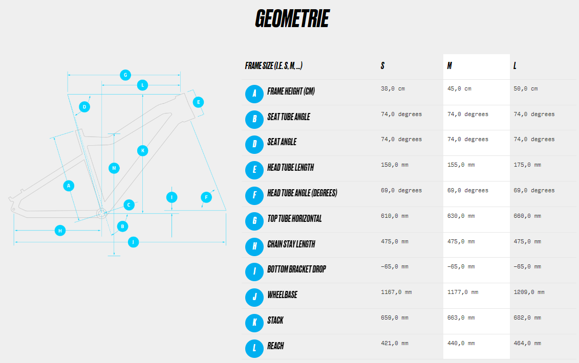This screenshot has width=579, height=363.
Task: Click the Head Tube Angle (Degrees) label
Action: (302, 193)
